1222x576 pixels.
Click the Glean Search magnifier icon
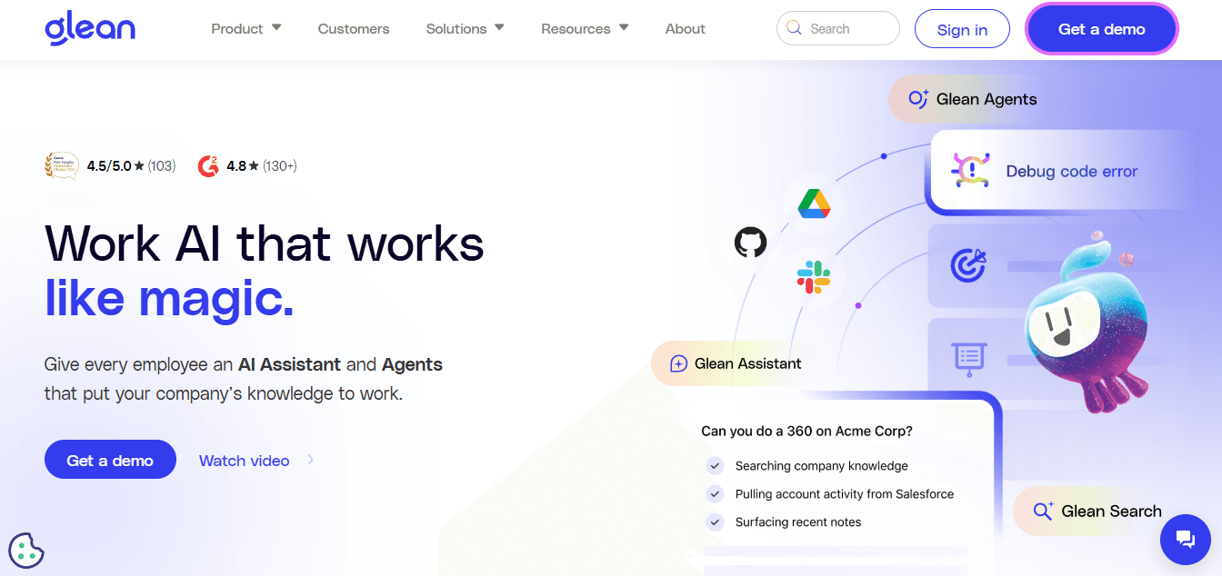click(x=1043, y=511)
